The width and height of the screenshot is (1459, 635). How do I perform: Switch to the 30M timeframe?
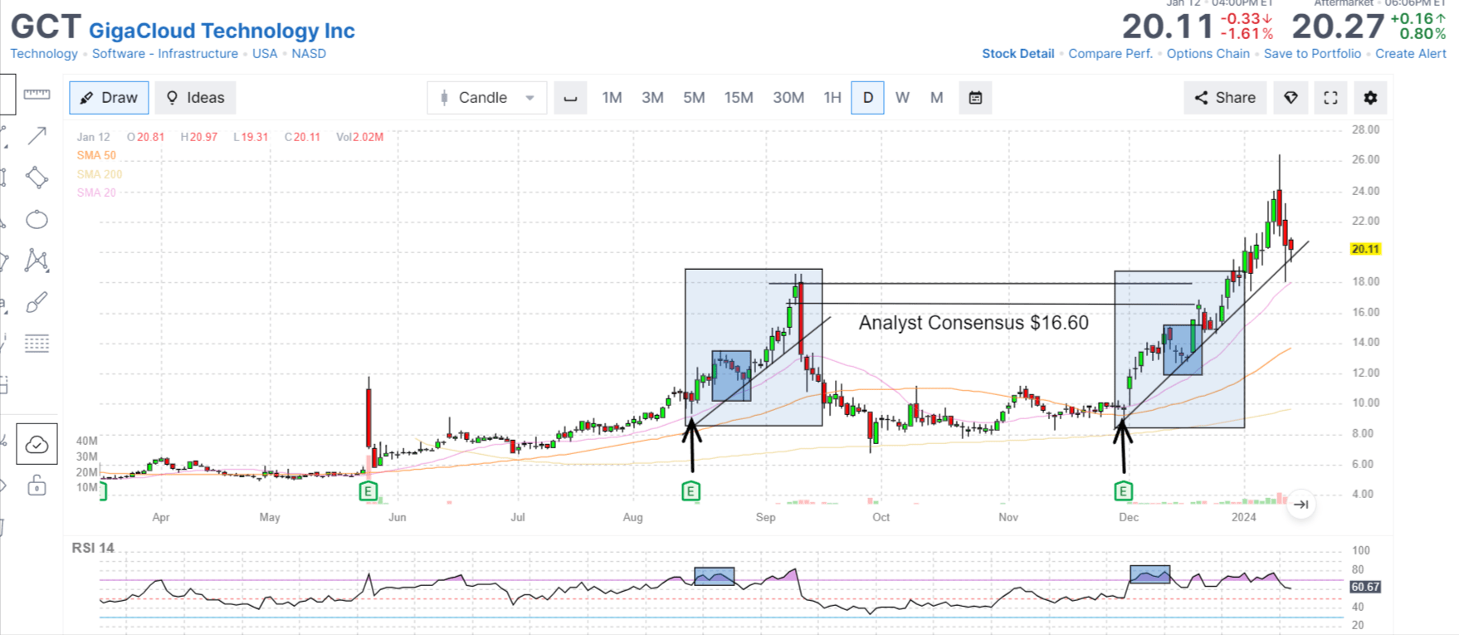[x=788, y=98]
